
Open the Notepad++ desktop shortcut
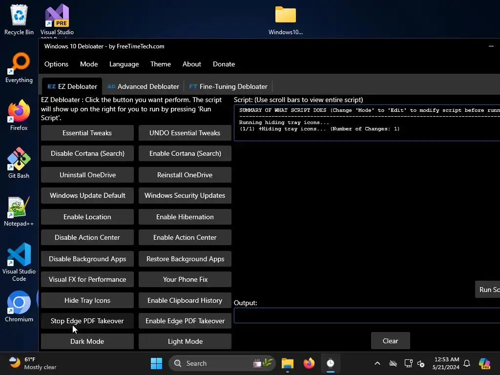click(19, 211)
